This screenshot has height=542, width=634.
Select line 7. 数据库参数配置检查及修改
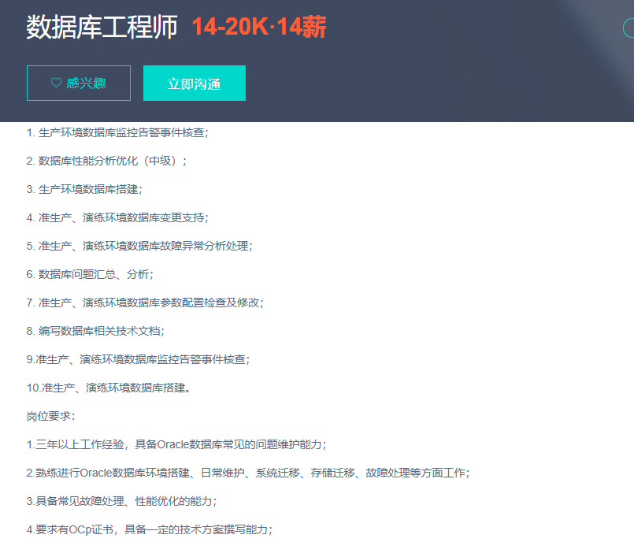click(145, 303)
